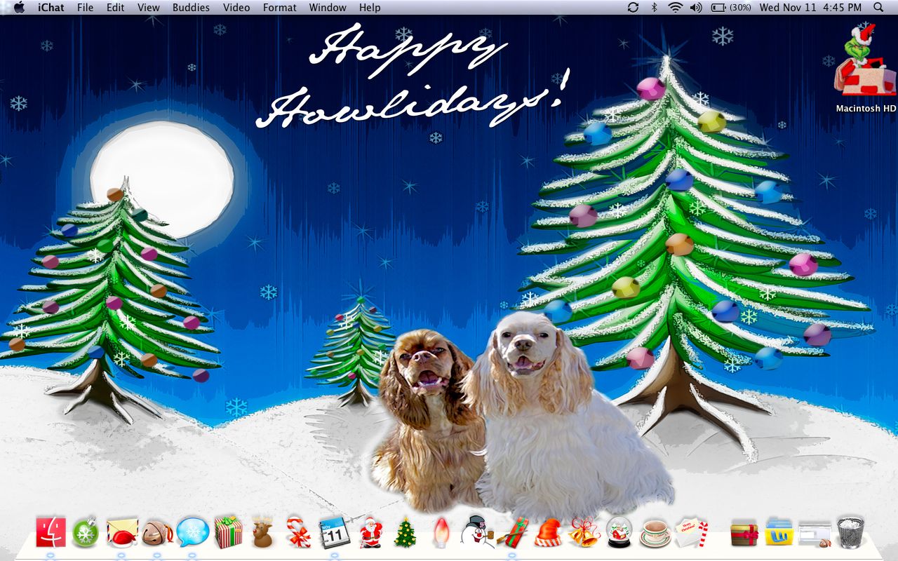Screen dimensions: 898x561
Task: Click the Wed Nov 11 4:45 PM clock
Action: pyautogui.click(x=810, y=8)
